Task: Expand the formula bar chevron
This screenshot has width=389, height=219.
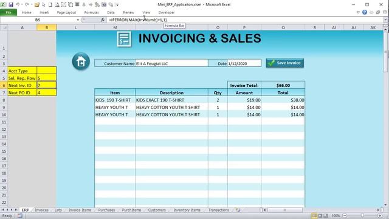Action: (x=385, y=19)
